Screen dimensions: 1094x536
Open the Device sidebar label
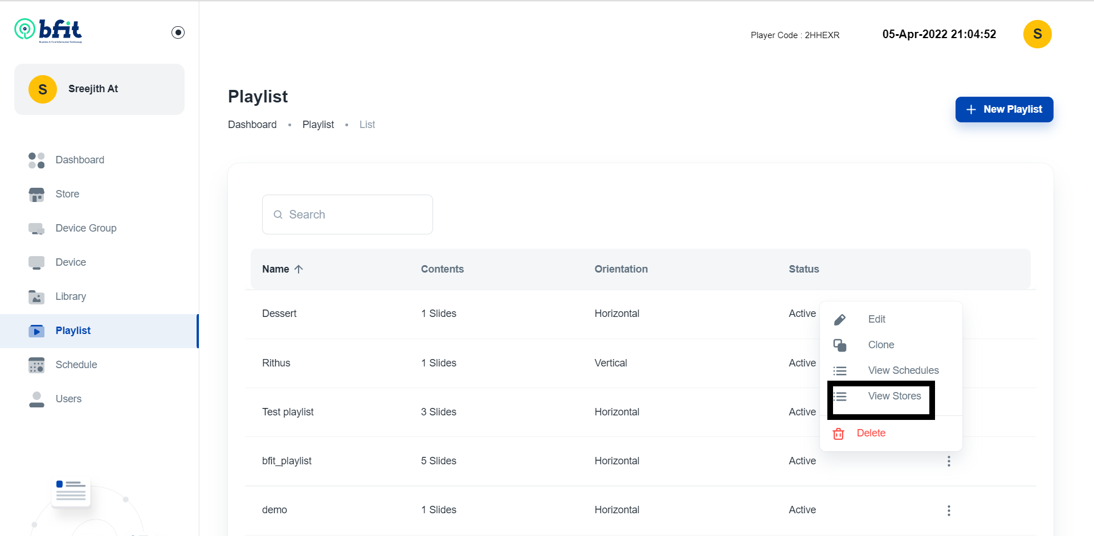pos(71,262)
